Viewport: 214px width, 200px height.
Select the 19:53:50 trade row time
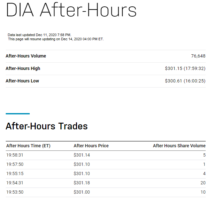15,192
